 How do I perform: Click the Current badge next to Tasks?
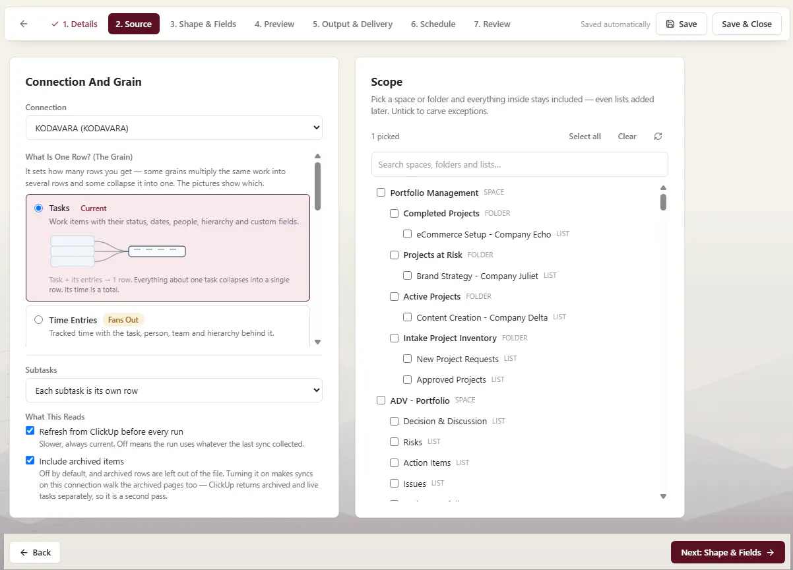click(x=94, y=208)
